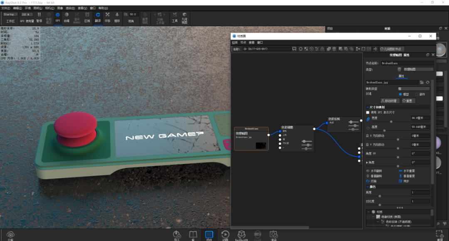Enable 使用 DPI 表示尺寸 checkbox
Screen dimensions: 449x241
[368, 113]
